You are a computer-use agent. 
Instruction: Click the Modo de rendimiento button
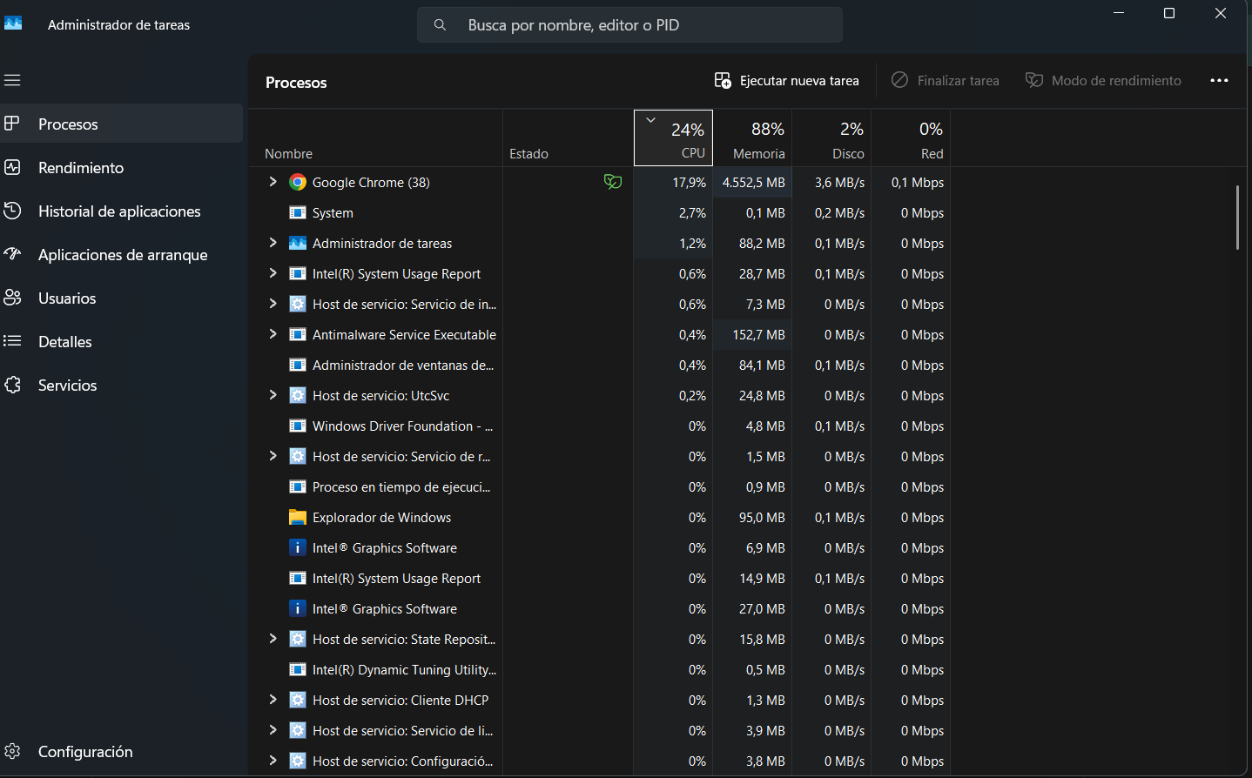click(x=1103, y=80)
